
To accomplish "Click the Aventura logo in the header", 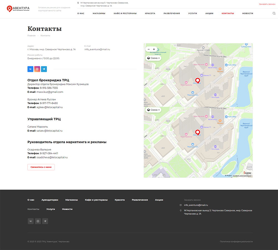I will (18, 9).
